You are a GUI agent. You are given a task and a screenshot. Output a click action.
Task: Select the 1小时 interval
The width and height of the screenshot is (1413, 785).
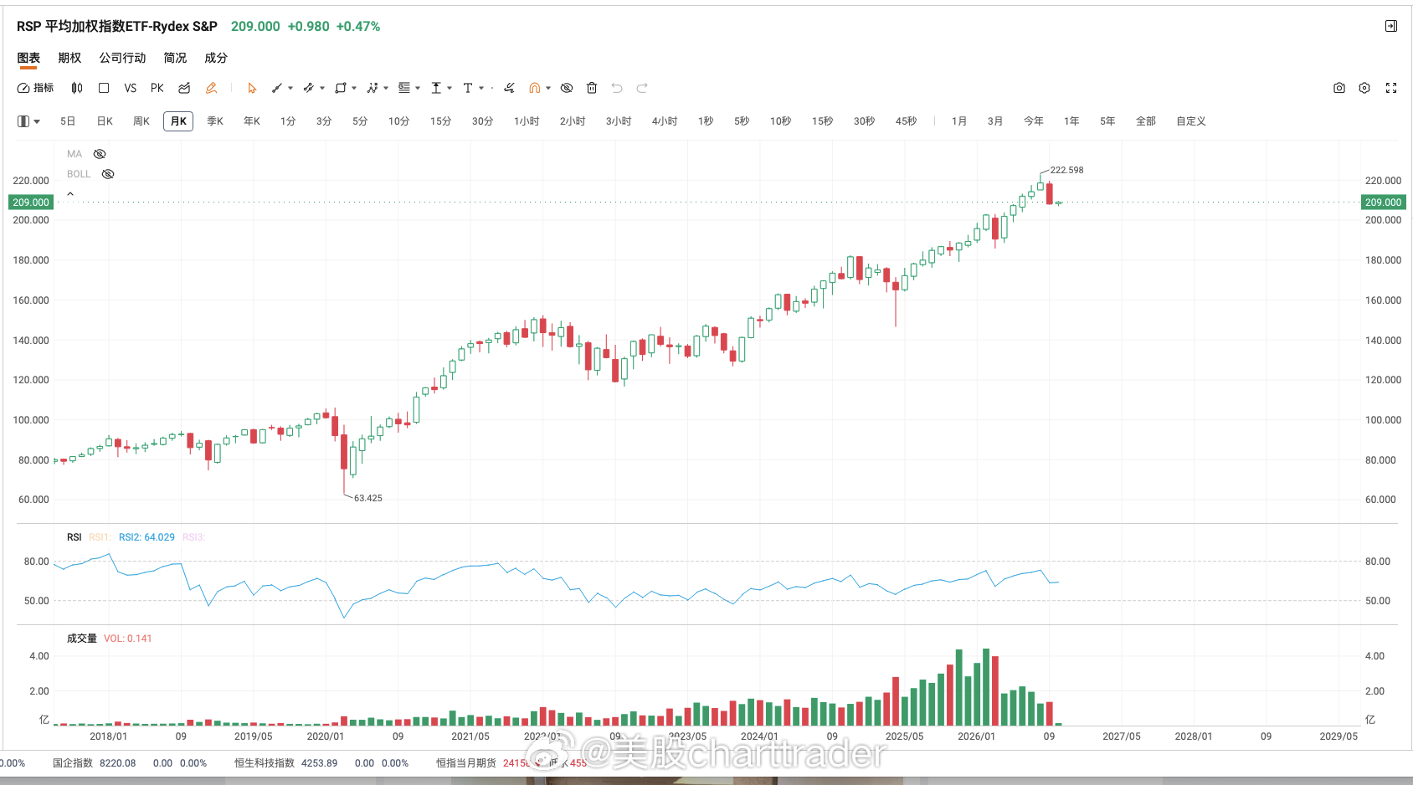coord(527,121)
